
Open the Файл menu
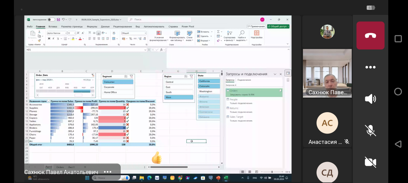click(x=30, y=26)
